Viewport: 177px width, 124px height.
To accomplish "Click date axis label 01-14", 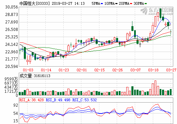I will [x=46, y=70].
